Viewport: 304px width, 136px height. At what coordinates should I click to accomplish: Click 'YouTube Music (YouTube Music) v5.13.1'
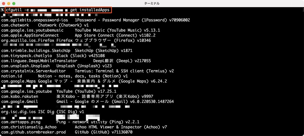117,30
